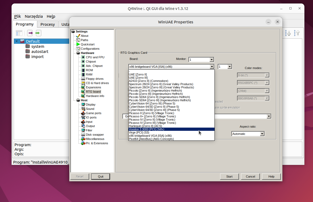Click the Quit button
The width and height of the screenshot is (313, 202).
pos(101,177)
